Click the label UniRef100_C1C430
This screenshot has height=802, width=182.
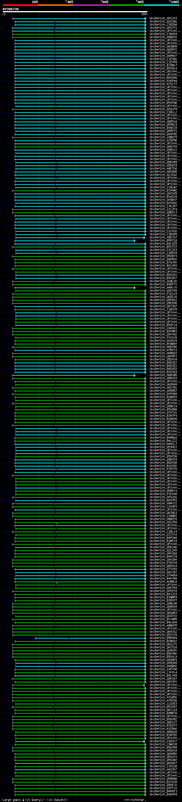click(x=163, y=231)
